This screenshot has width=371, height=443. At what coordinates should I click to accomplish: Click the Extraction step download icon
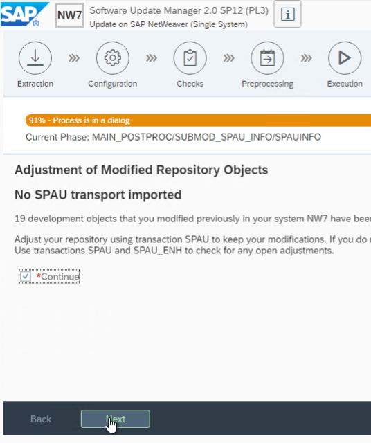coord(35,58)
